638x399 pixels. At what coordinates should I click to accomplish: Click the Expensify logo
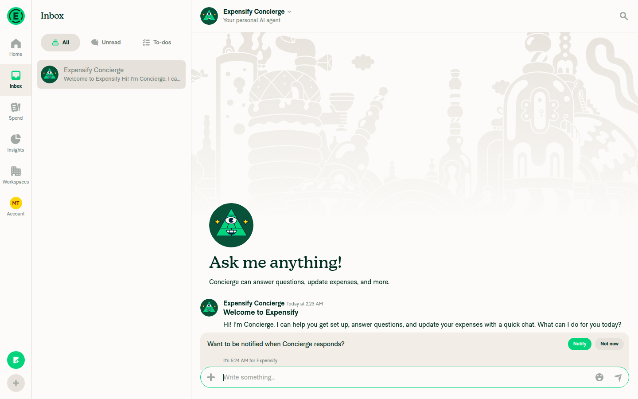16,16
